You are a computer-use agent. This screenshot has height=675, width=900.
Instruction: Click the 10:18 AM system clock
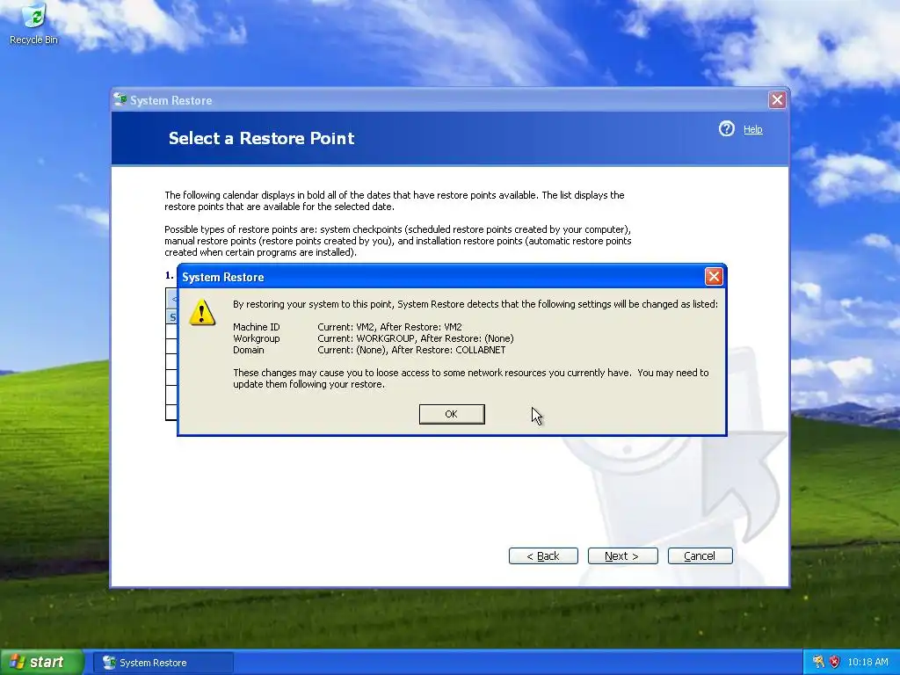point(867,662)
